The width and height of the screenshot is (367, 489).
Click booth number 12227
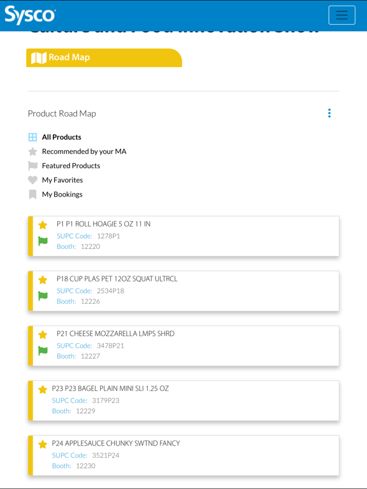click(90, 356)
